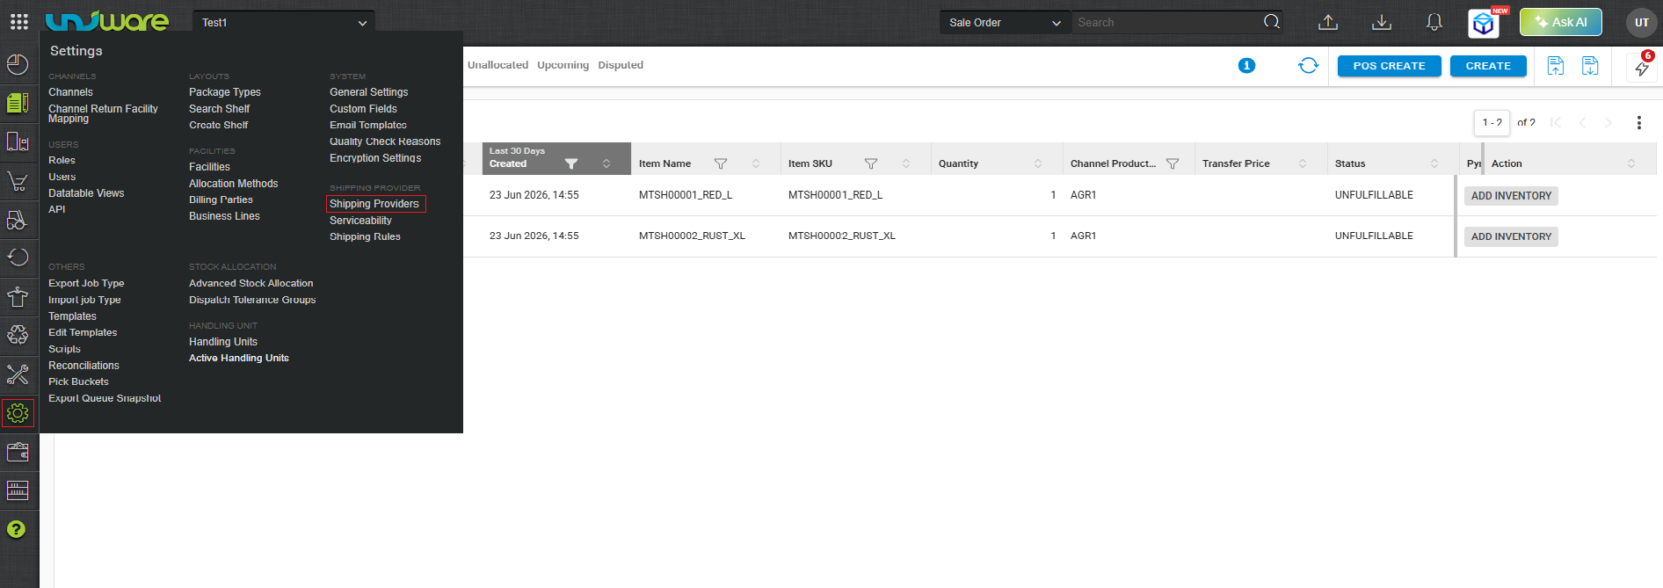
Task: Click the export document icon
Action: (x=1590, y=66)
